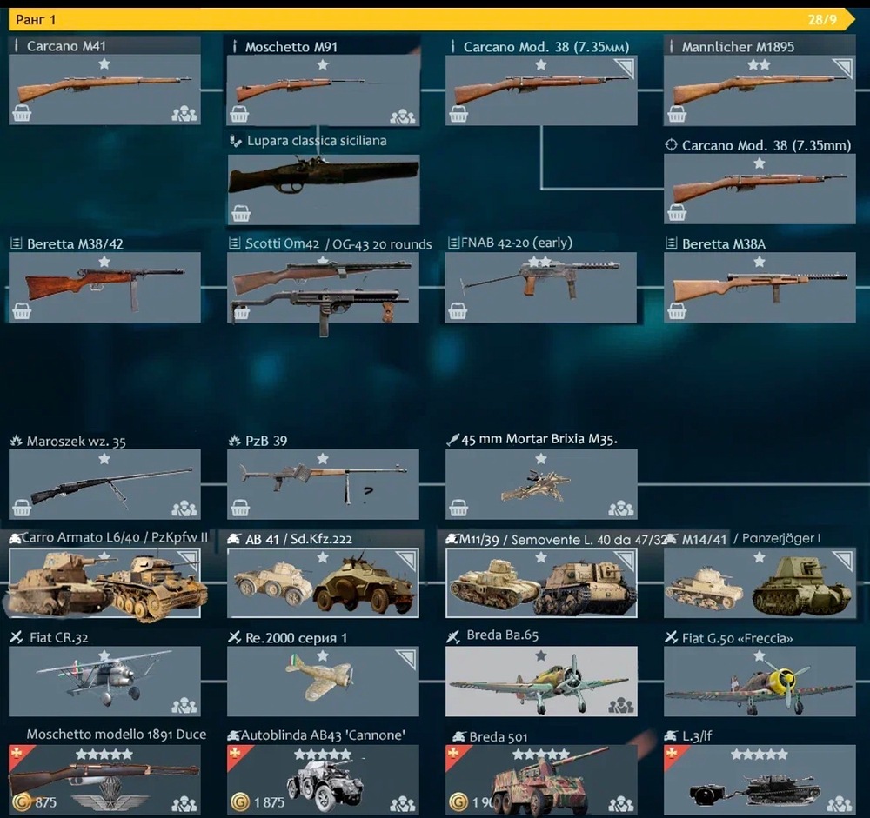Select the Carro Armato L6/40 tank card
This screenshot has height=818, width=870.
click(x=104, y=582)
